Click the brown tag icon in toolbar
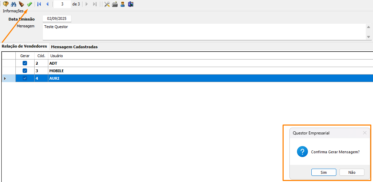The height and width of the screenshot is (182, 373). coord(21,4)
